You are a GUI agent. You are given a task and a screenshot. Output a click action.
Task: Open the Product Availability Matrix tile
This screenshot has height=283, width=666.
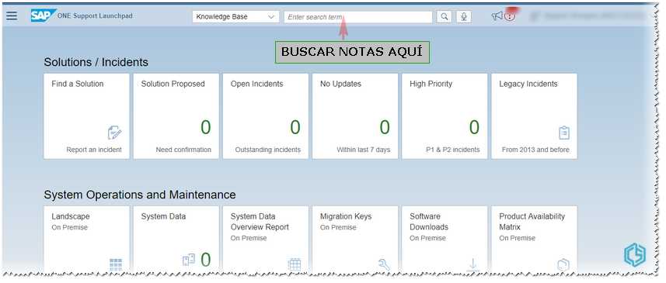click(535, 240)
